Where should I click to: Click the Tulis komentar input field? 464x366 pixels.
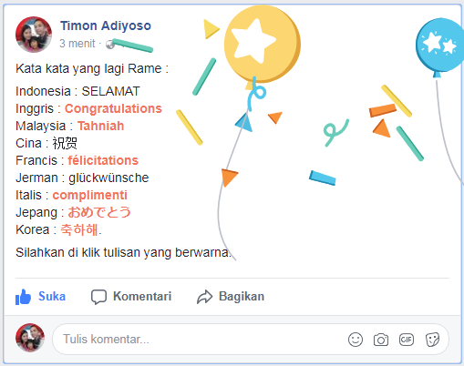pos(251,340)
